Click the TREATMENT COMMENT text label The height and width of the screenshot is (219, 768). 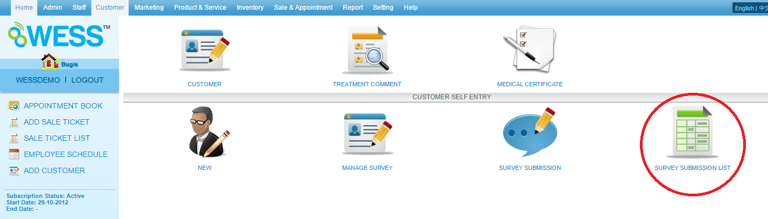tap(367, 84)
